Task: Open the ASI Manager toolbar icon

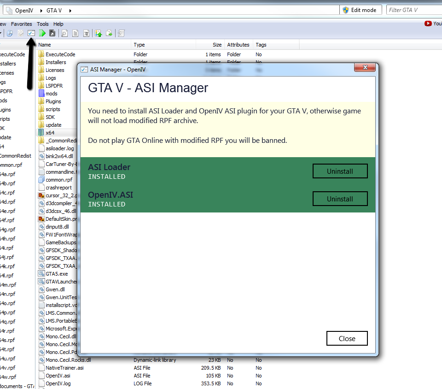Action: (x=31, y=33)
